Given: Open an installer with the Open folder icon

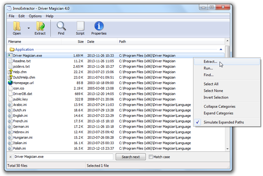Looking at the screenshot, I should [17, 26].
